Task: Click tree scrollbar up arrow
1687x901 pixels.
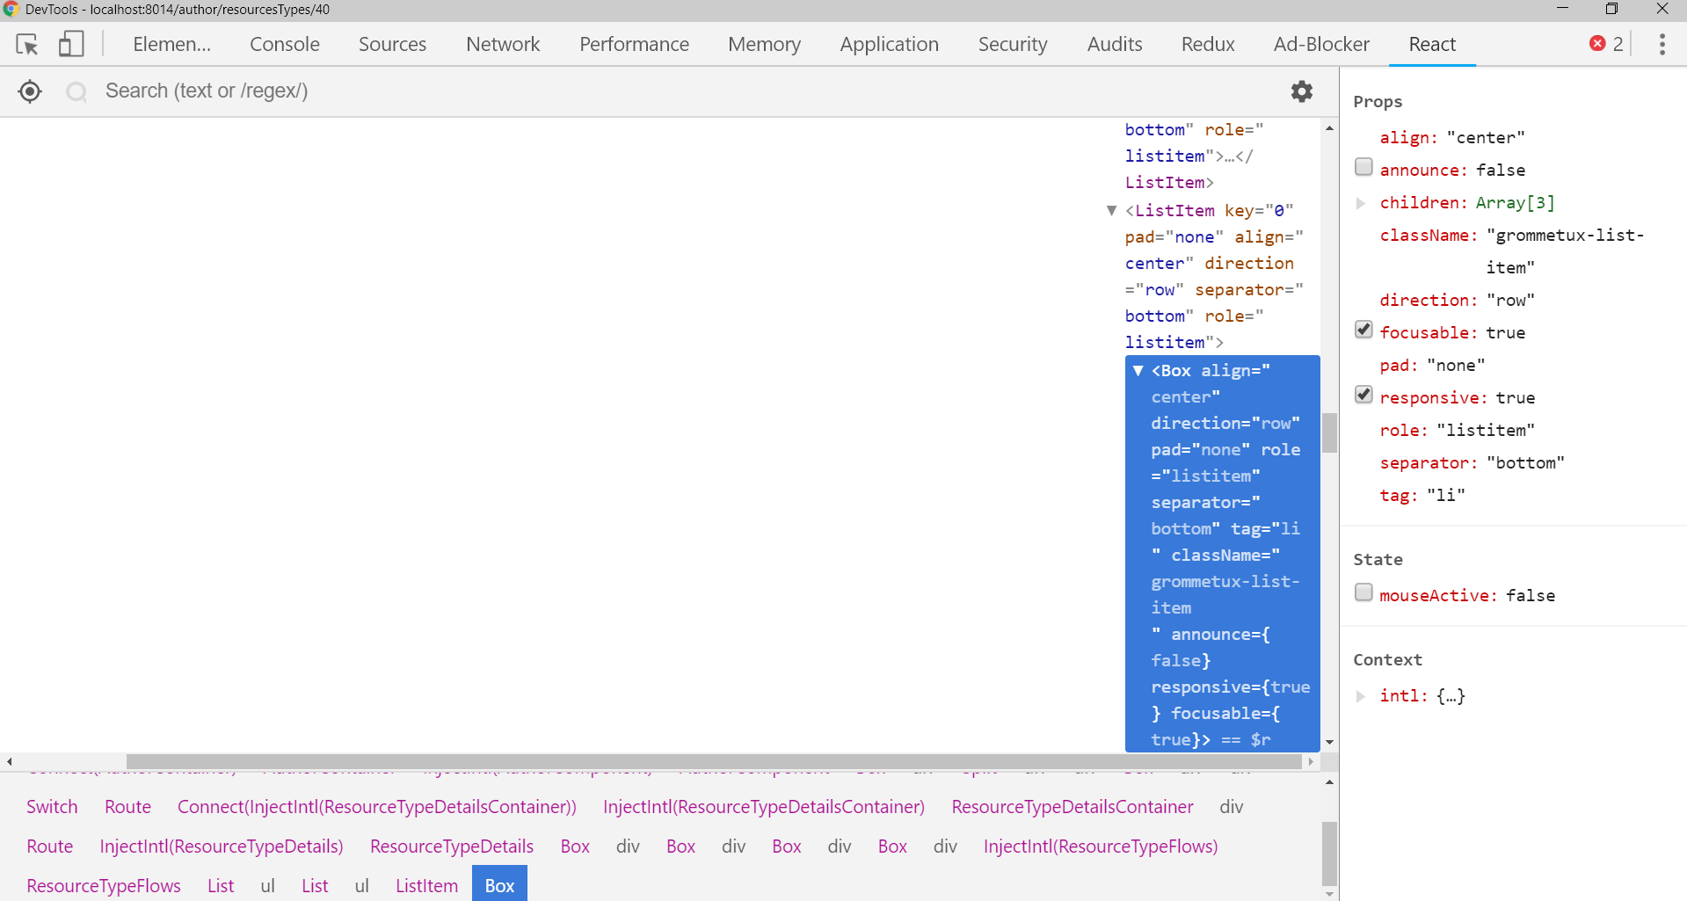Action: 1329,128
